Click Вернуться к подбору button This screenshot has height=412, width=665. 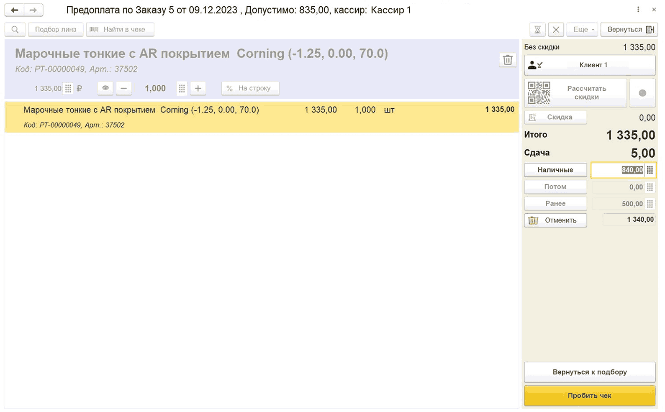click(x=590, y=372)
